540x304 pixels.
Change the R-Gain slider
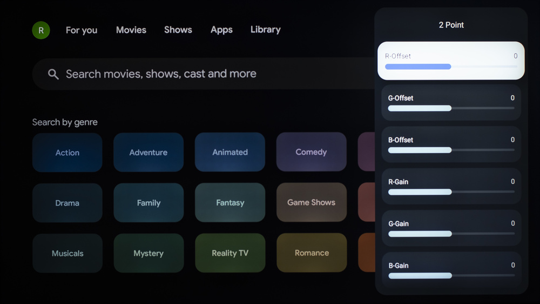(x=451, y=192)
